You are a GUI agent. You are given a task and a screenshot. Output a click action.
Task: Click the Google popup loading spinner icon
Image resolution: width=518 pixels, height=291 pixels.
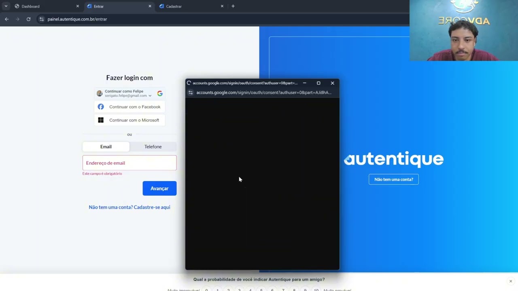[189, 83]
